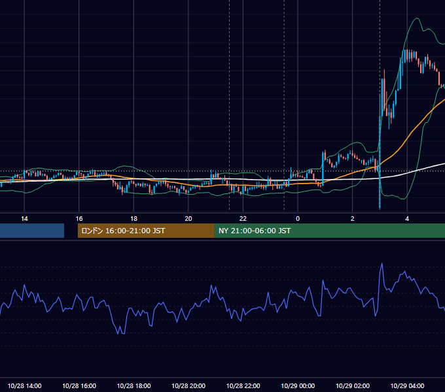445x392 pixels.
Task: Click the London 16:00-21:00 JST session bar
Action: tap(146, 231)
